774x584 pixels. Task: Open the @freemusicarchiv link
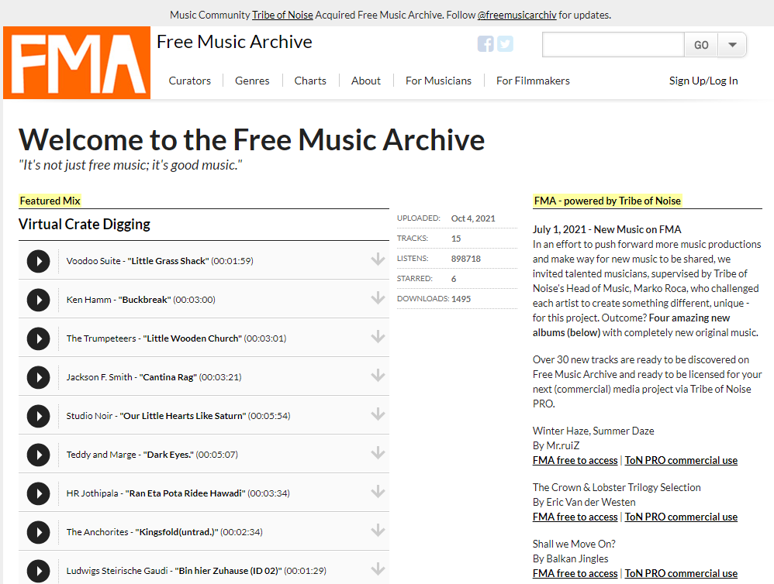(517, 15)
